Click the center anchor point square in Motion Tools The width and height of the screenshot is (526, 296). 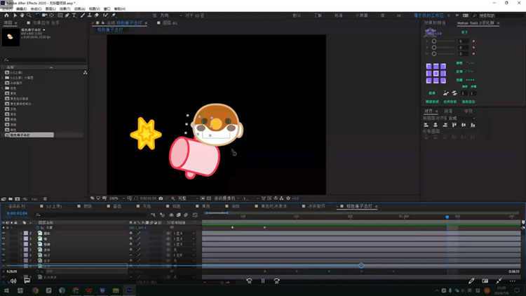[x=436, y=72]
